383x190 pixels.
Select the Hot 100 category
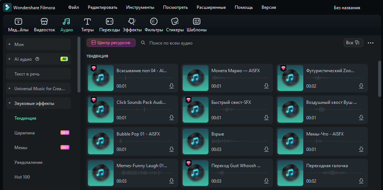22,177
